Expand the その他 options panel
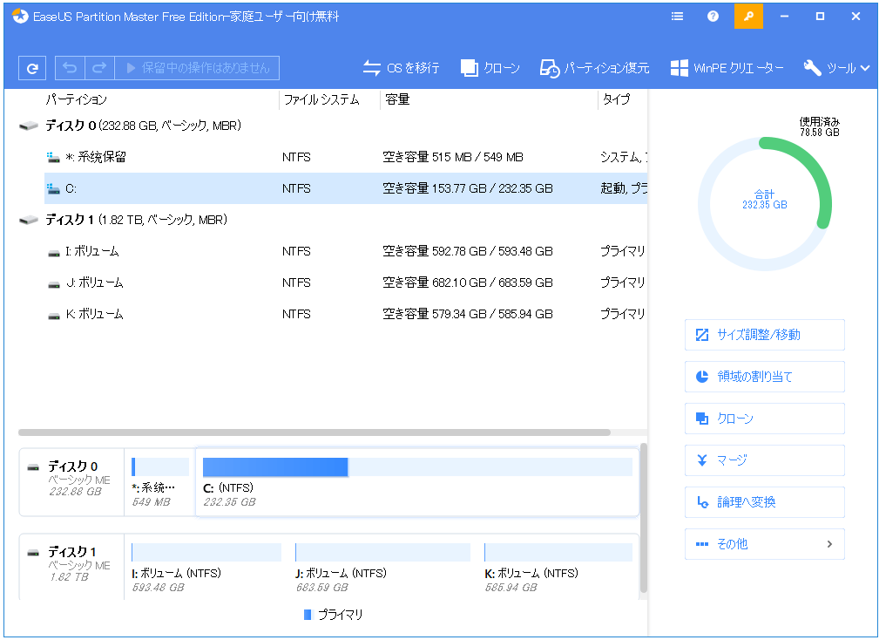The image size is (886, 640). pyautogui.click(x=764, y=544)
